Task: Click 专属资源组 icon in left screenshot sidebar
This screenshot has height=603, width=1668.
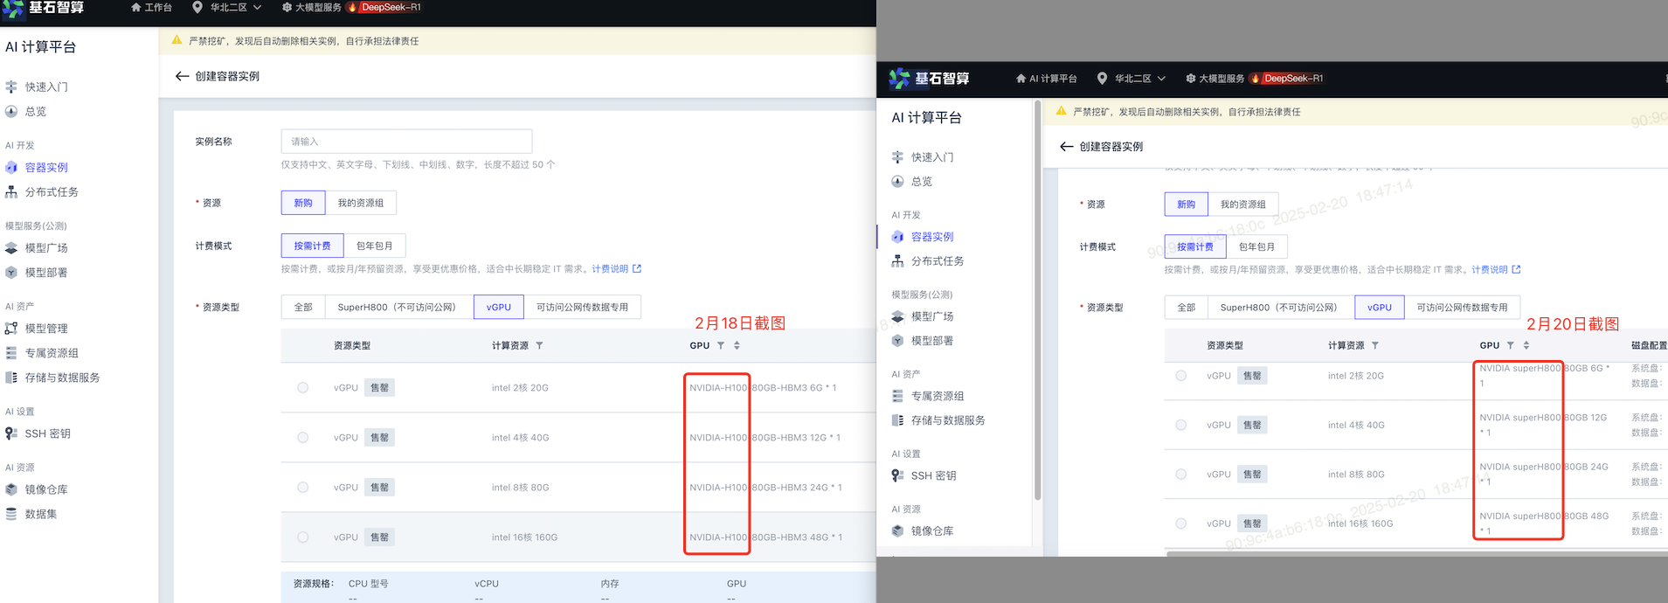Action: pyautogui.click(x=11, y=353)
